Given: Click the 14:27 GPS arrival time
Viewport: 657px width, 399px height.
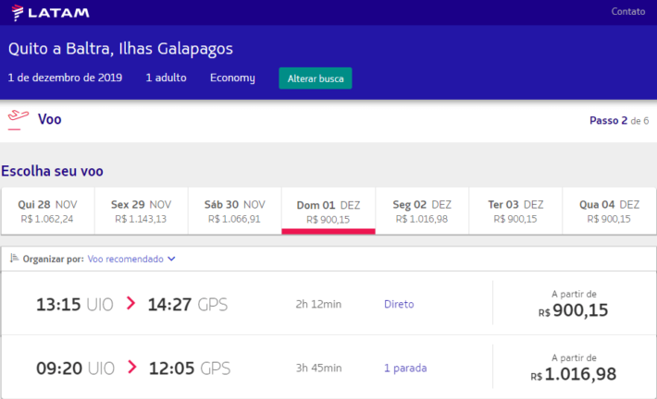Looking at the screenshot, I should 188,305.
